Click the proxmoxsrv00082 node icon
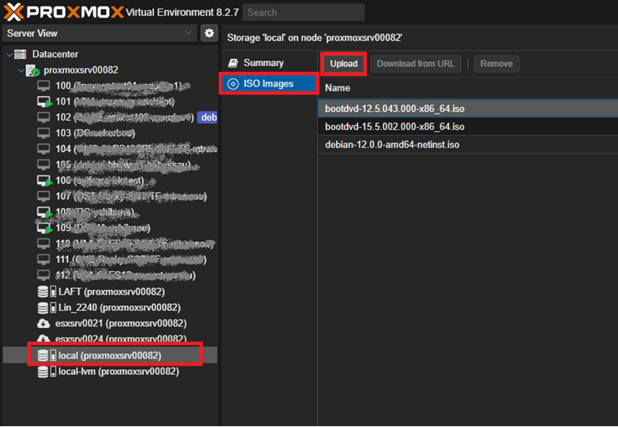The image size is (618, 427). click(33, 70)
